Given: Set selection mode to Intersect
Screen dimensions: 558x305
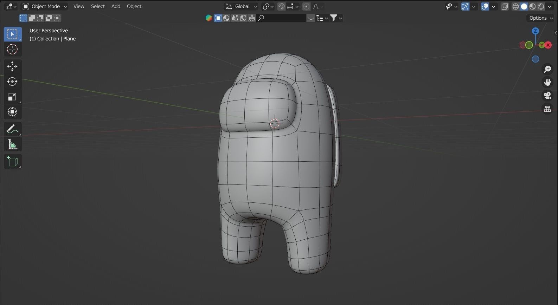Looking at the screenshot, I should 57,18.
